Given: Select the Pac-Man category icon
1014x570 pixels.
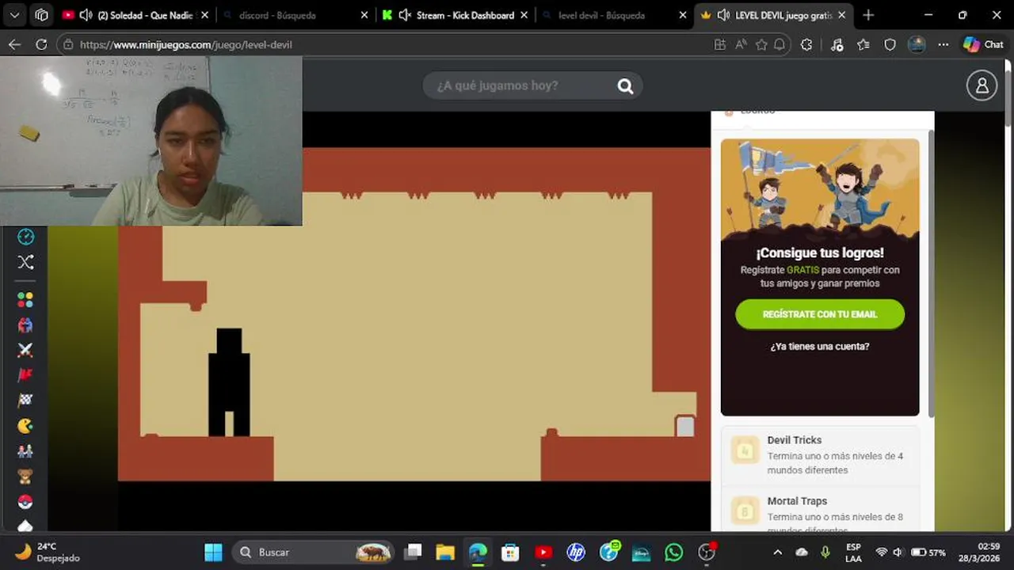Looking at the screenshot, I should (x=25, y=426).
